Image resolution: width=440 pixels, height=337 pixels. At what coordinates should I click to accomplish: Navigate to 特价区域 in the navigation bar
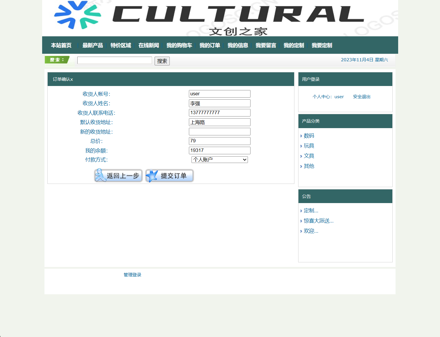click(x=121, y=45)
